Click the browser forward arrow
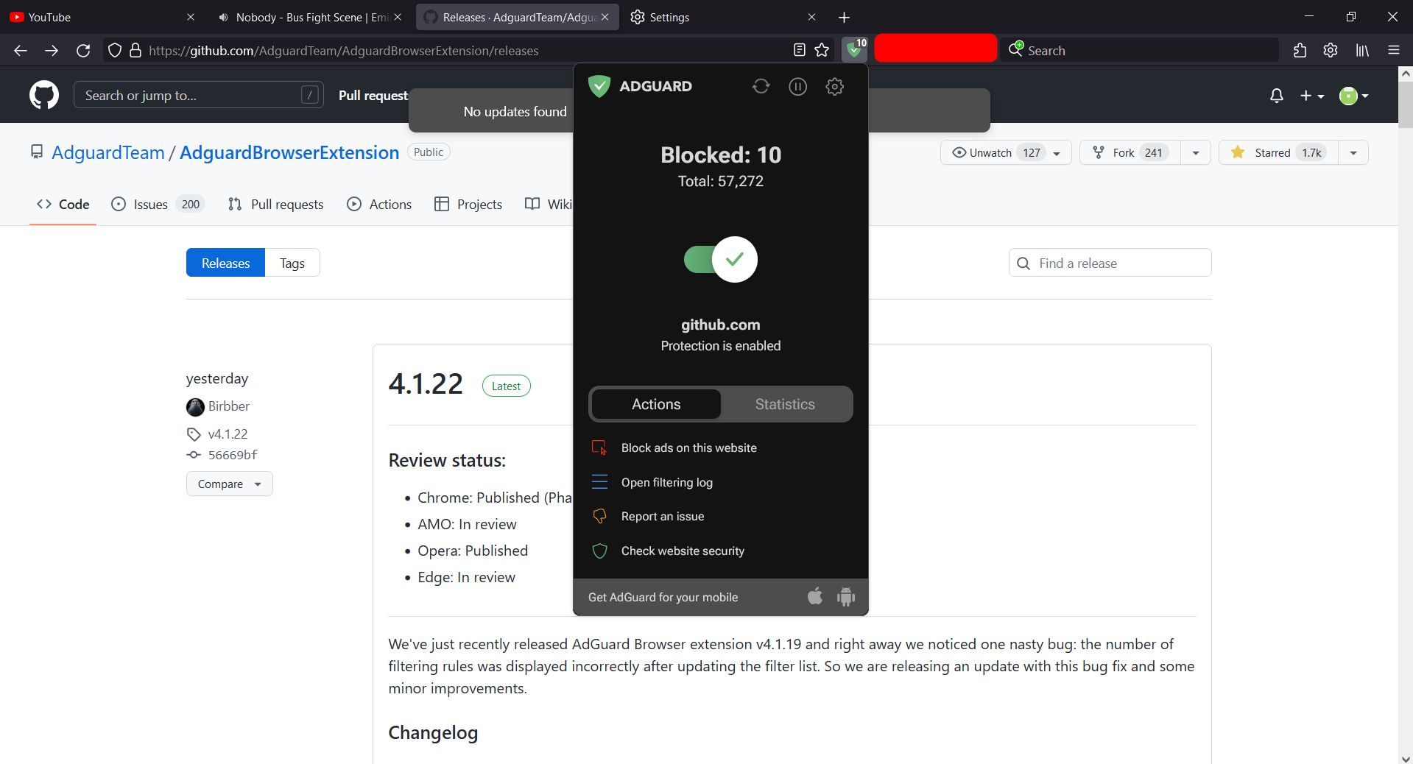Screen dimensions: 1413x764 tap(52, 50)
